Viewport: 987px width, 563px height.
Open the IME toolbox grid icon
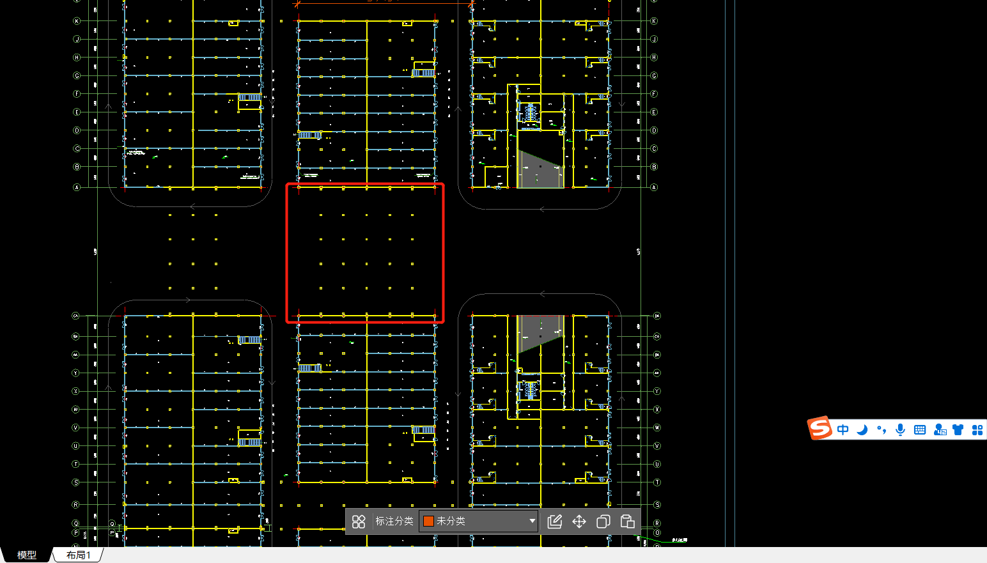click(977, 429)
